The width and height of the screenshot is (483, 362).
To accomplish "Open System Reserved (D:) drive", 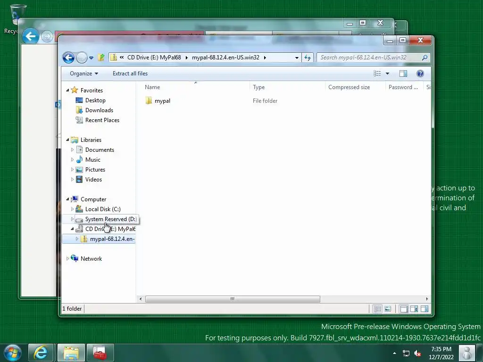I will [x=111, y=219].
